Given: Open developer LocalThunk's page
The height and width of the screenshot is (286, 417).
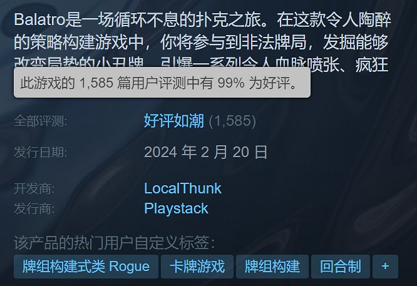Looking at the screenshot, I should pos(182,188).
